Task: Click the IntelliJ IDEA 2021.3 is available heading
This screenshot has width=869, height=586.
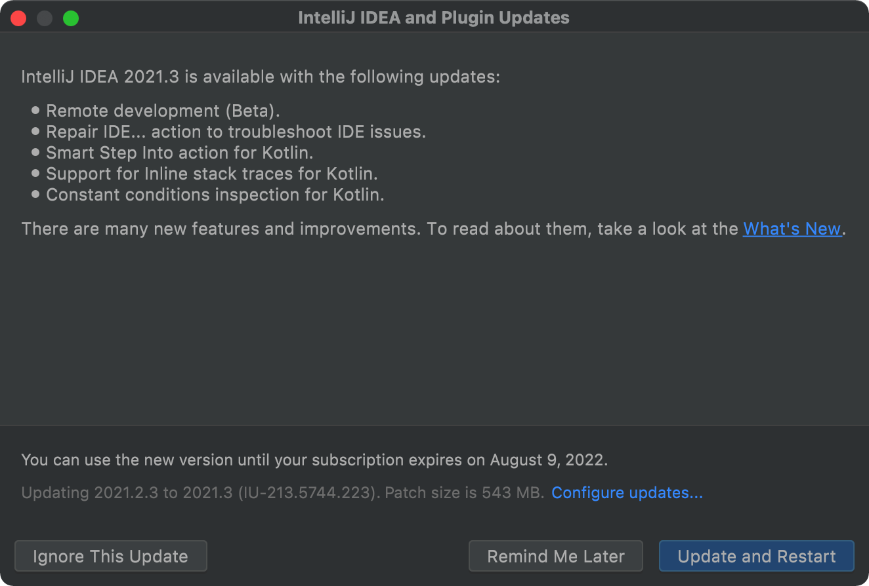Action: [261, 77]
